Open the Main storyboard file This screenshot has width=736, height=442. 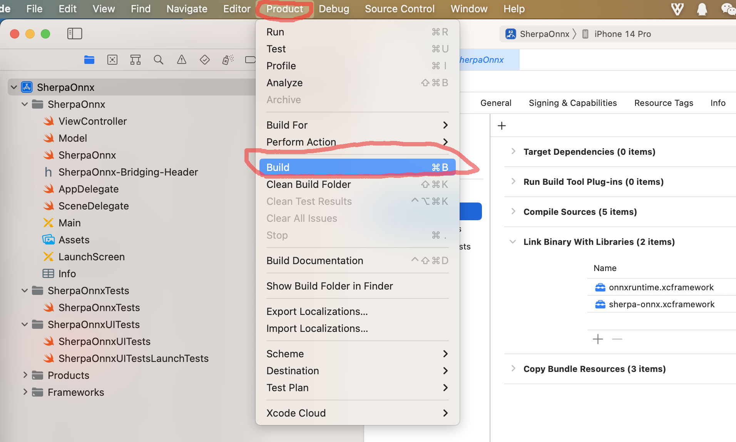(69, 223)
